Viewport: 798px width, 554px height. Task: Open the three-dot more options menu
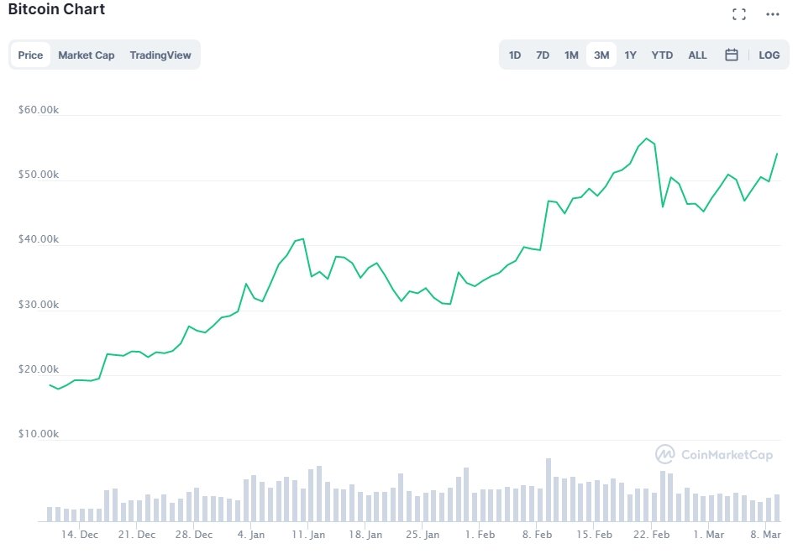point(773,14)
